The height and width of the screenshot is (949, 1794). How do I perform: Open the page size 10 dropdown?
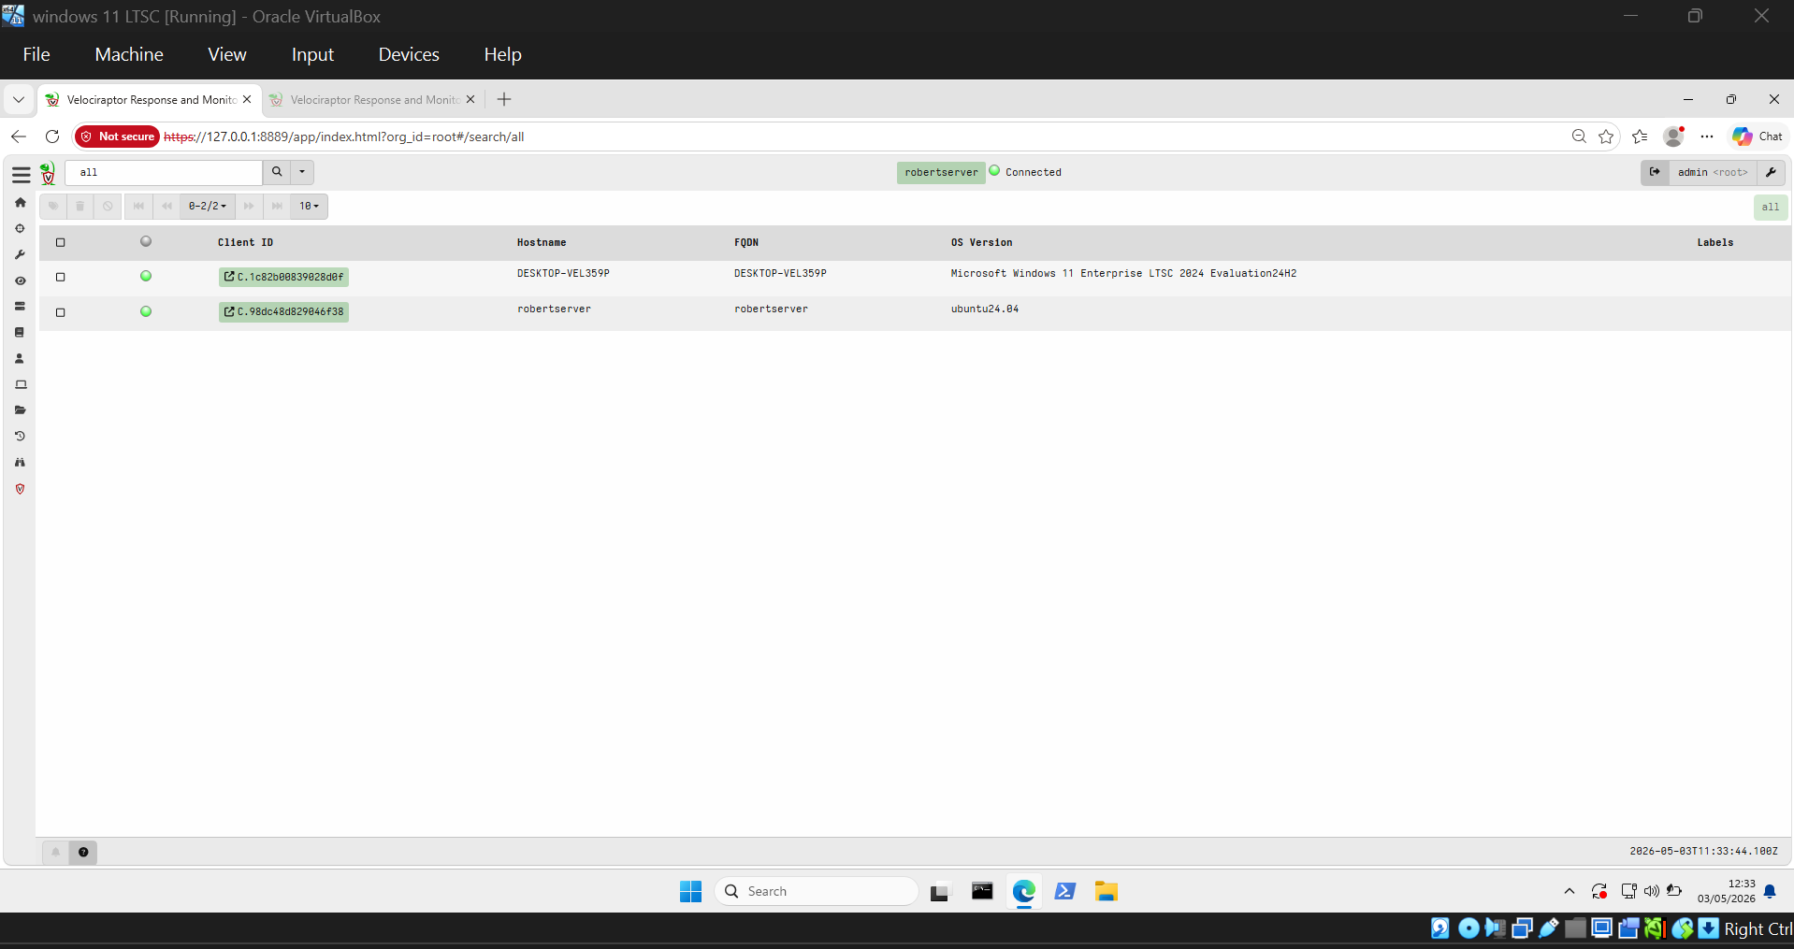[x=309, y=206]
